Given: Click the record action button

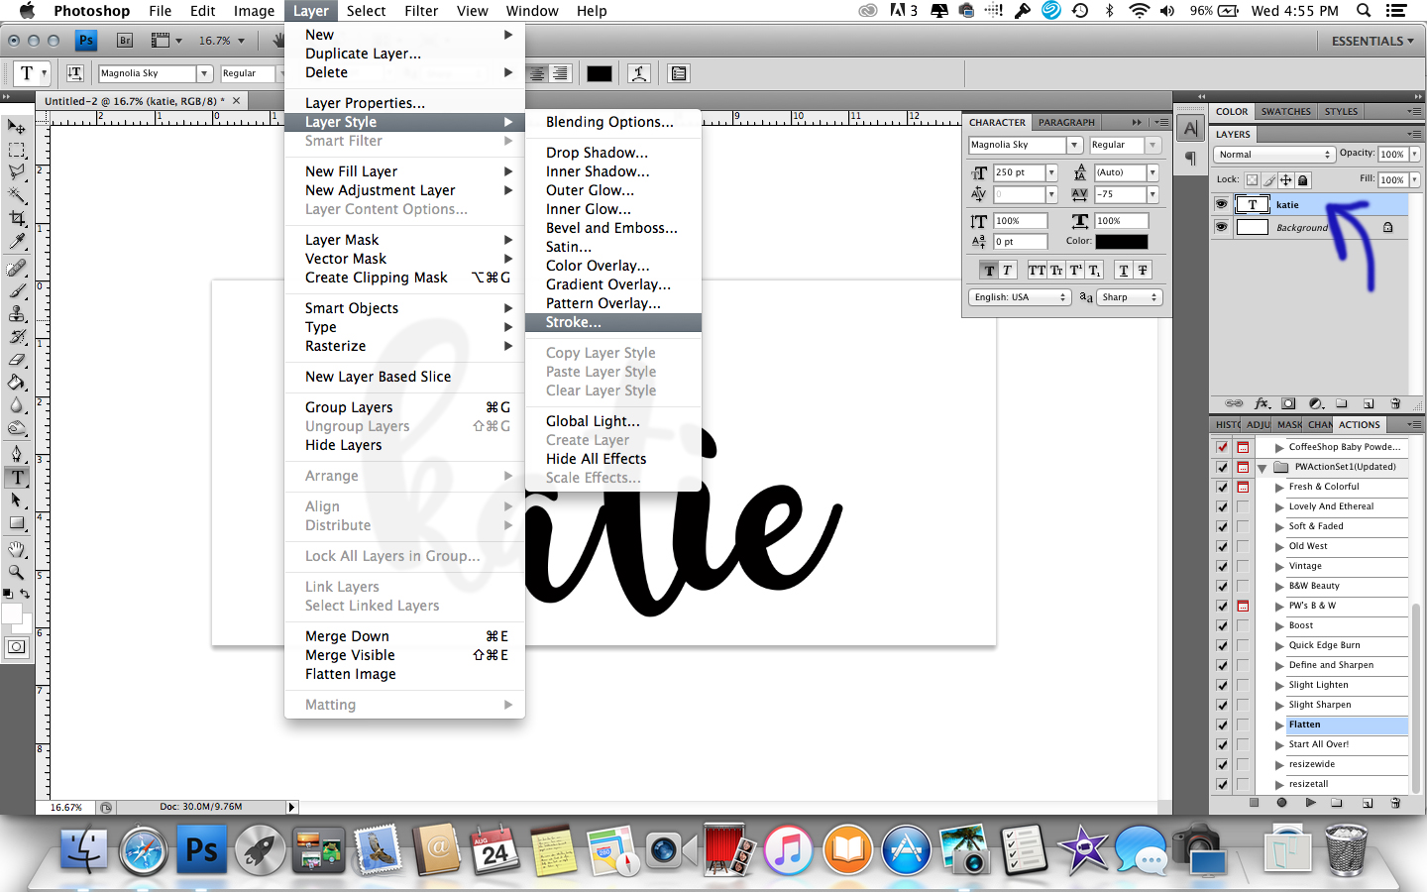Looking at the screenshot, I should coord(1282,803).
